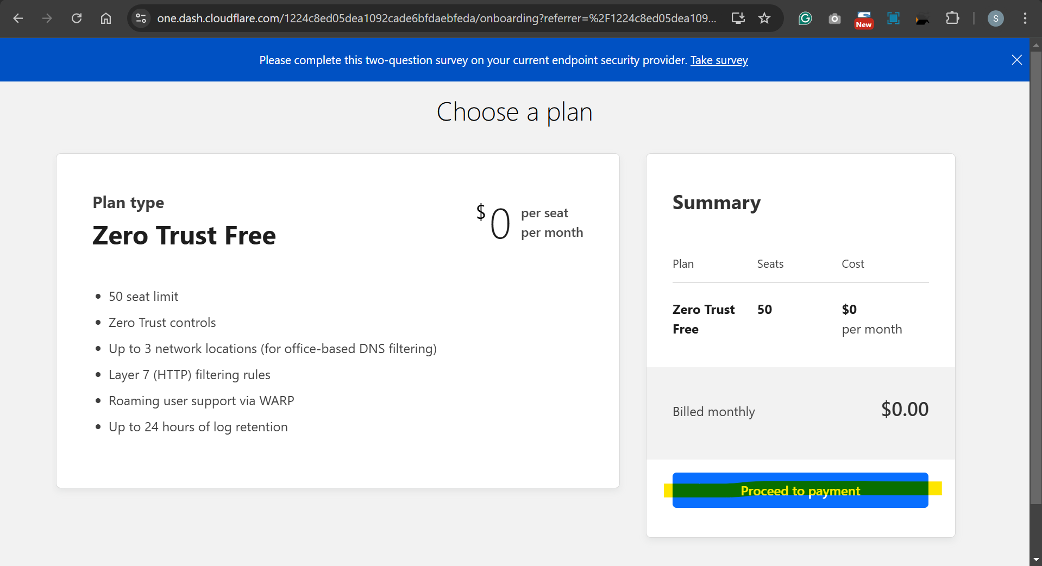The width and height of the screenshot is (1042, 566).
Task: Click the Seats column header
Action: point(770,264)
